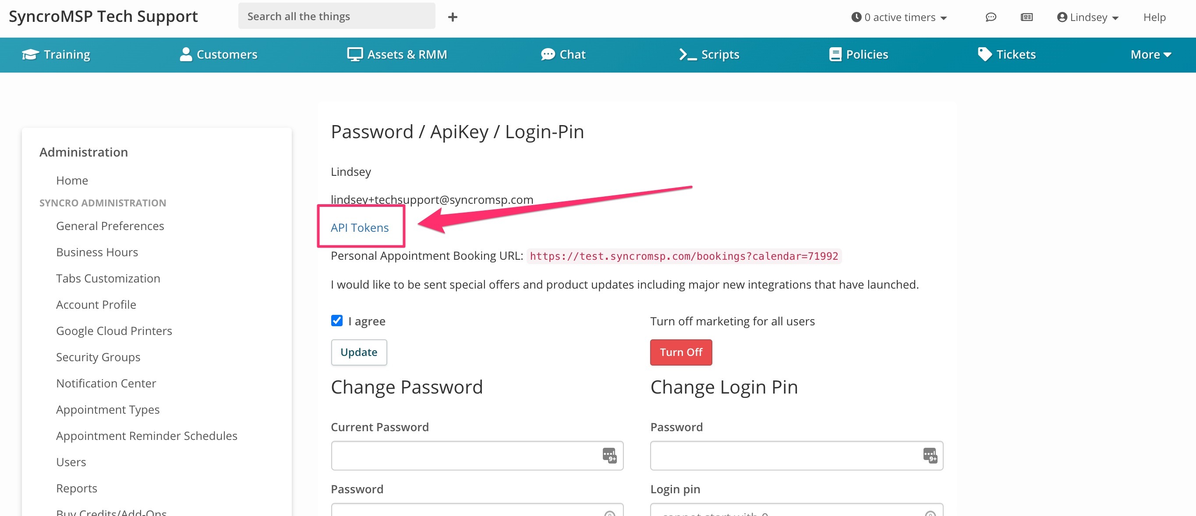Open Tickets tag icon

(x=984, y=54)
